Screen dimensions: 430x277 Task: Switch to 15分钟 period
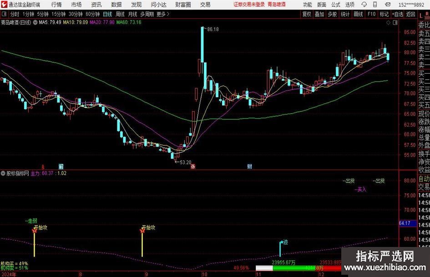pyautogui.click(x=58, y=14)
